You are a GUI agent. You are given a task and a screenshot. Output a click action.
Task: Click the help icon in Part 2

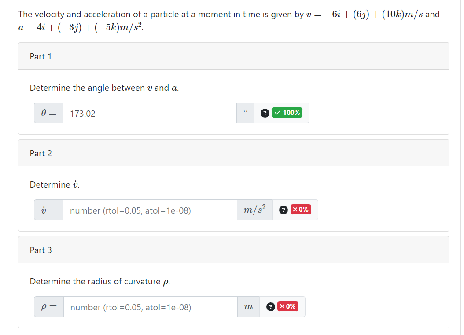point(283,210)
